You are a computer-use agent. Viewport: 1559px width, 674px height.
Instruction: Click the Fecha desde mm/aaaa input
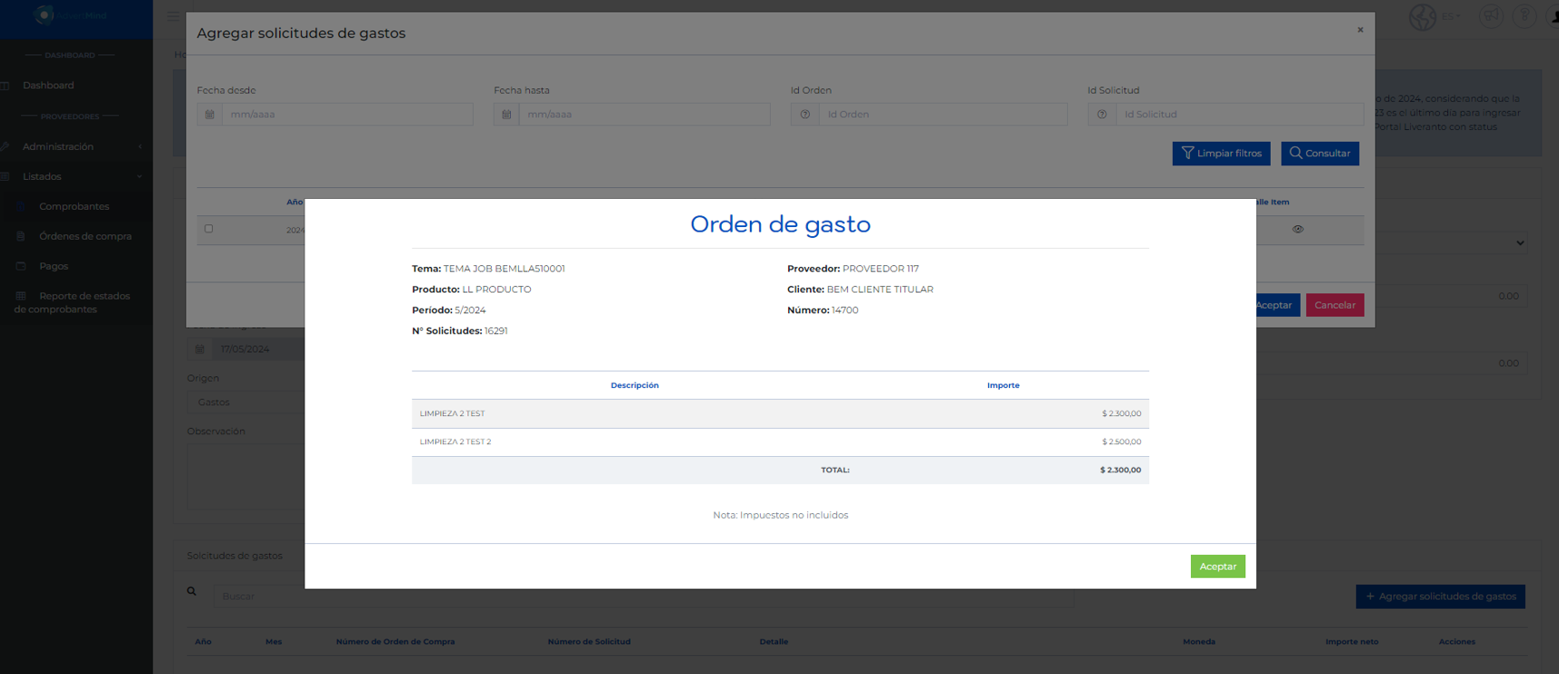click(347, 114)
